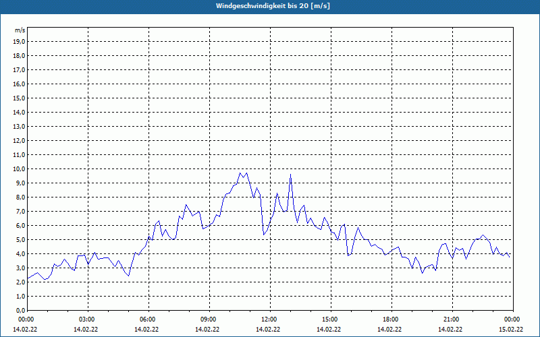Select the 06:00 time label on the x-axis

(148, 319)
